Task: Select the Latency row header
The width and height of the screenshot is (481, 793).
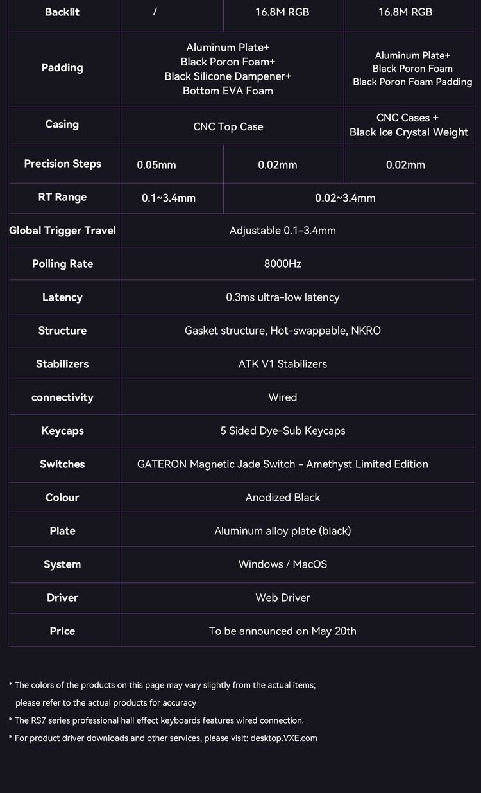Action: point(62,297)
